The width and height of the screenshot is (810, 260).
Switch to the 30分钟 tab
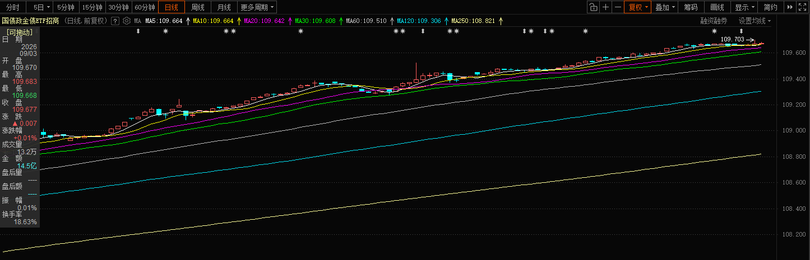point(118,7)
